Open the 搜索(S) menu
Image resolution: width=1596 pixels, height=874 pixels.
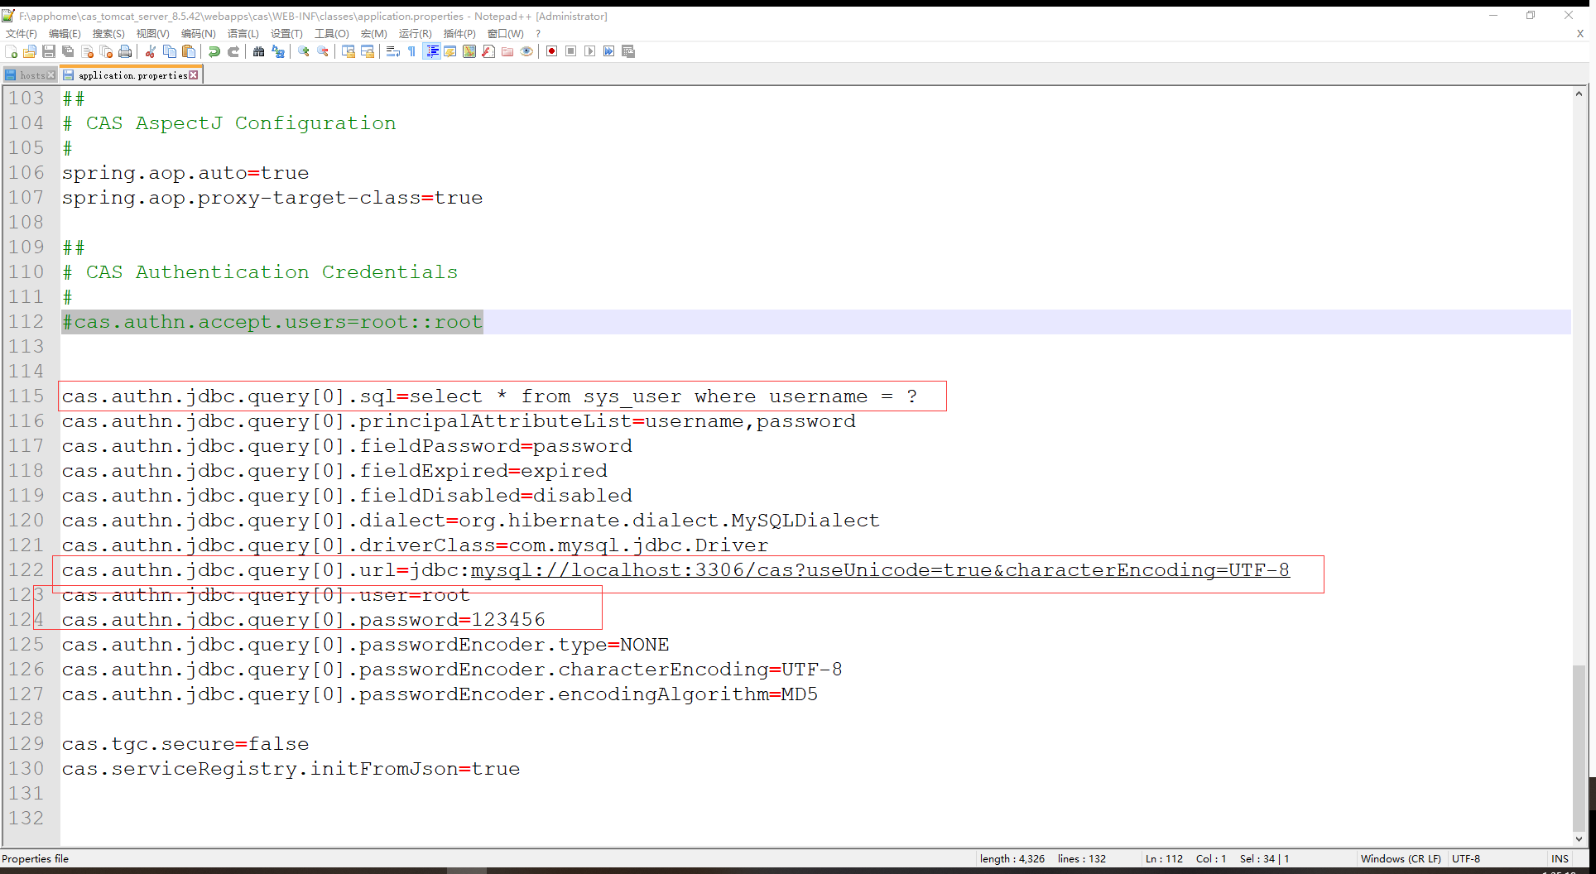[108, 33]
